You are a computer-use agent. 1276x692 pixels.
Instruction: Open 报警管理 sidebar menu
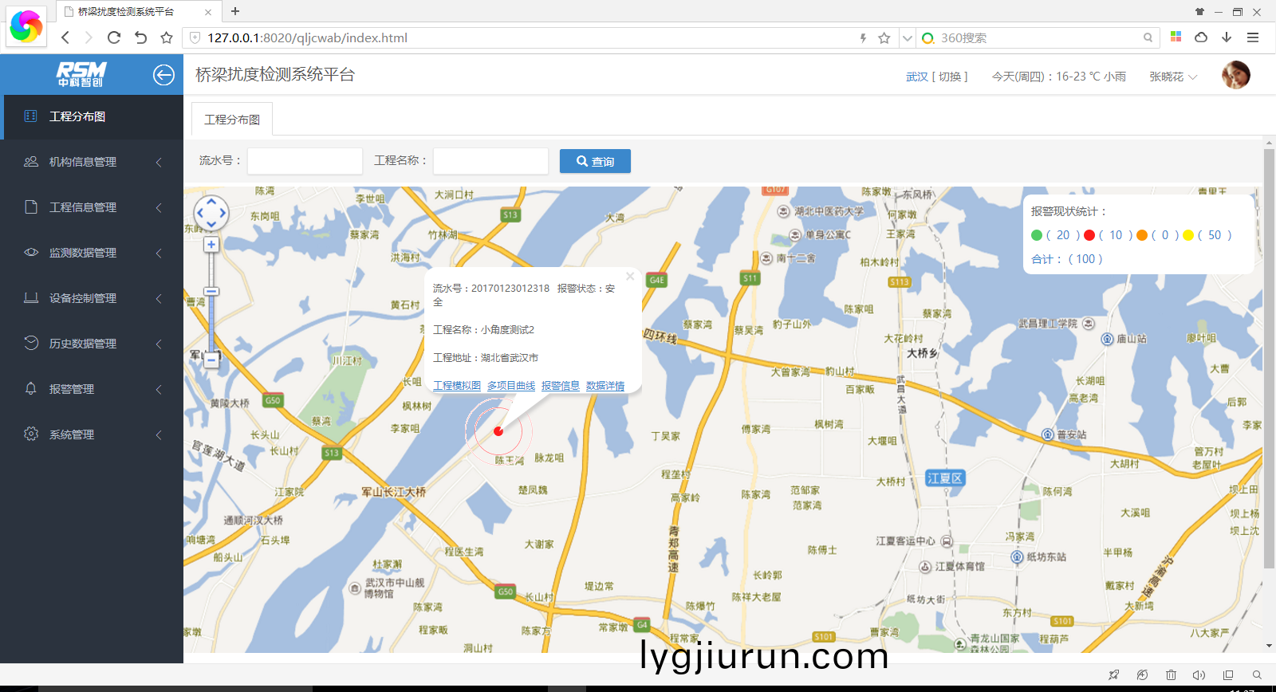[x=92, y=389]
